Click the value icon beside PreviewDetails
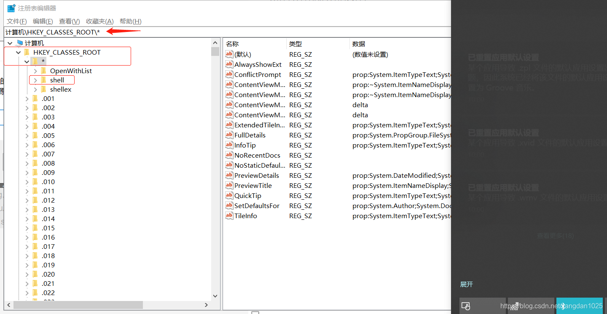The height and width of the screenshot is (314, 607). pyautogui.click(x=229, y=175)
